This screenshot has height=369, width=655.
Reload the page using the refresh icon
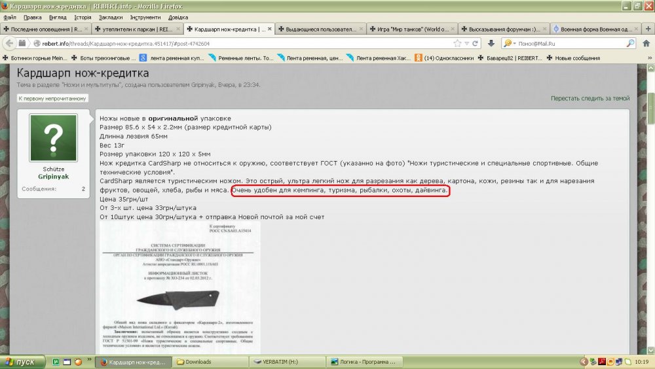[475, 43]
